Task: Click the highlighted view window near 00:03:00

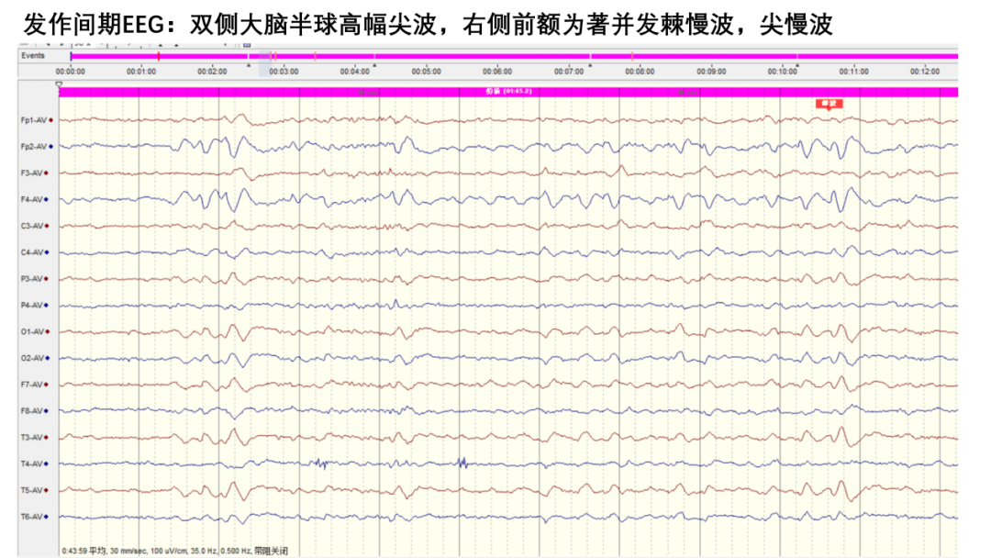Action: click(265, 64)
